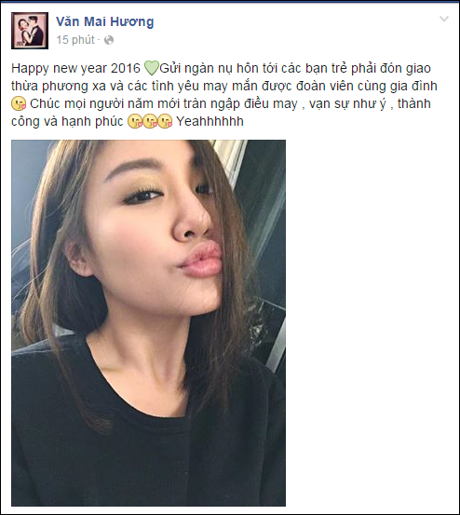Click the kiss emoji just before Yeahhhhhh
The image size is (460, 515).
tap(165, 121)
